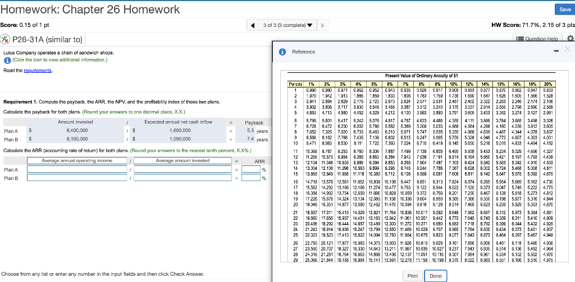
Task: Click the partially-correct mark beside P26-31A
Action: (x=6, y=39)
